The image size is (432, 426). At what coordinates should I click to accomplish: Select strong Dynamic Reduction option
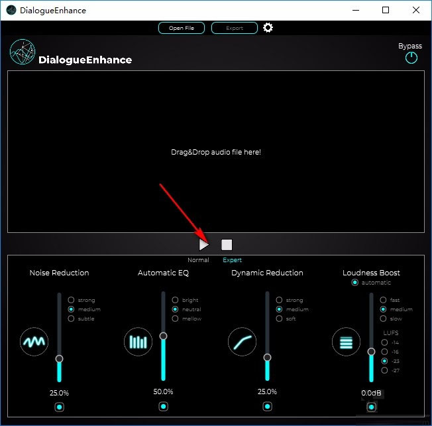click(279, 300)
